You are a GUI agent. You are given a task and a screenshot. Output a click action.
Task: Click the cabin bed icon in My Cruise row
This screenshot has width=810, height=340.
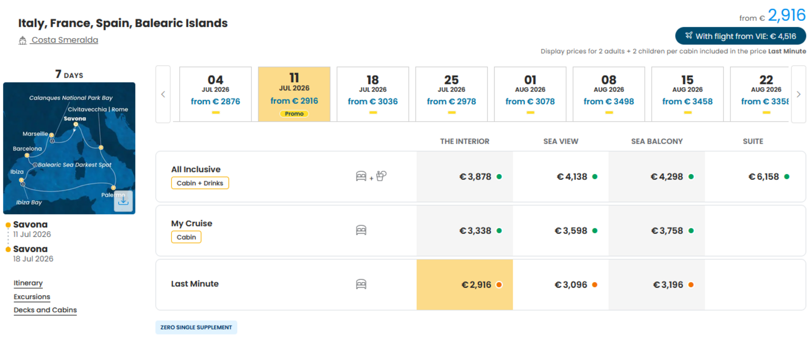click(361, 230)
